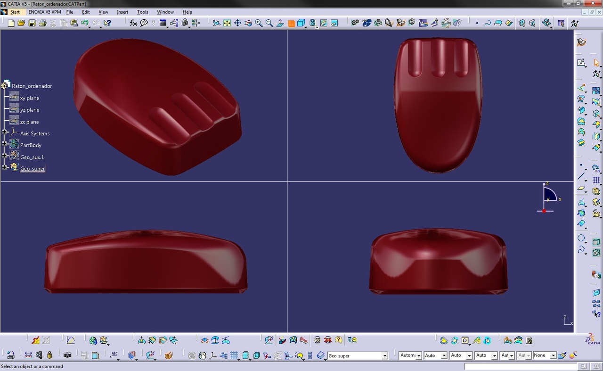The image size is (603, 371).
Task: Select the zx plane in tree
Action: (29, 122)
